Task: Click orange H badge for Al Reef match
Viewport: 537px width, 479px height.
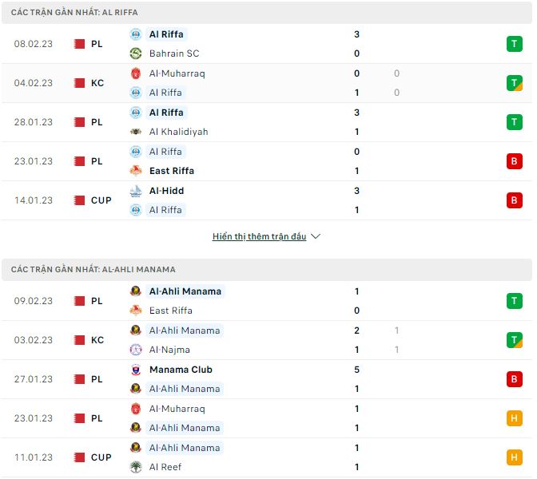Action: pos(514,457)
